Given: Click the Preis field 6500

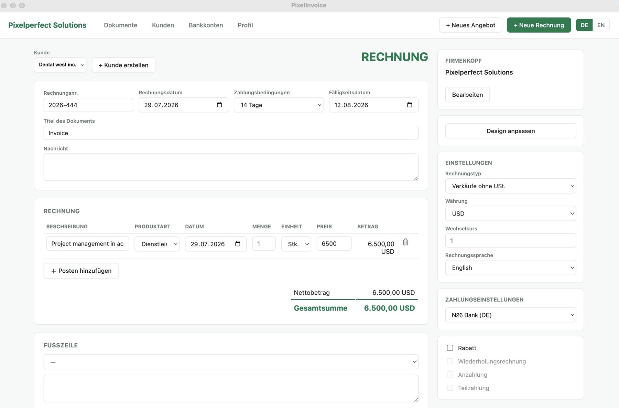Looking at the screenshot, I should [334, 243].
